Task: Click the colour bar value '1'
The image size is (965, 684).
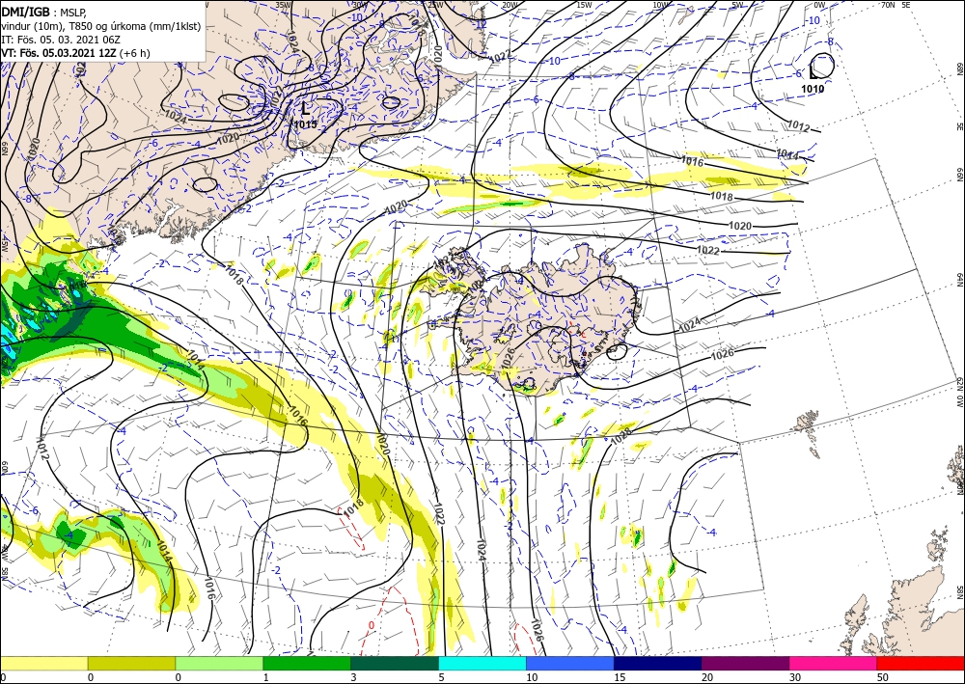Action: 266,677
